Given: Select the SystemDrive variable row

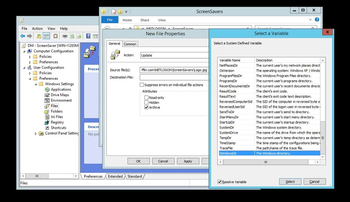Looking at the screenshot, I should click(x=269, y=132).
